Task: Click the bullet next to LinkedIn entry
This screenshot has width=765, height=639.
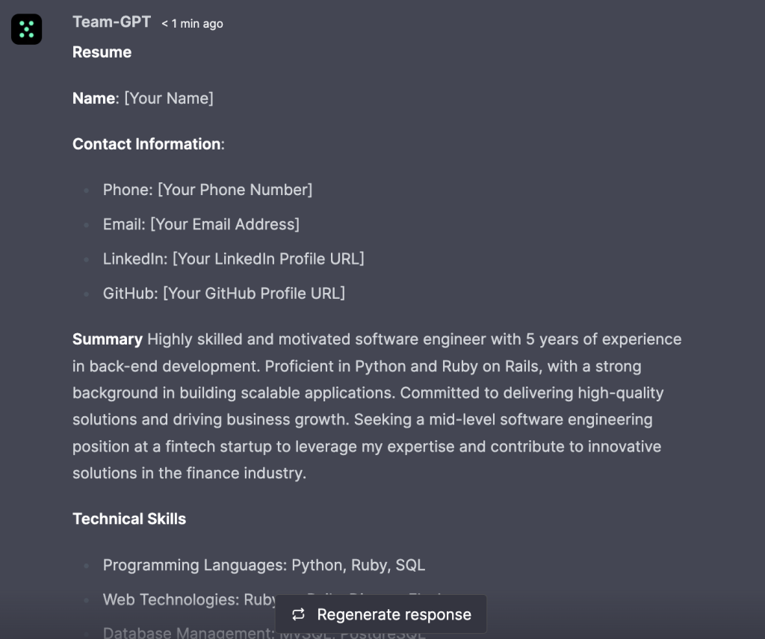Action: tap(86, 259)
